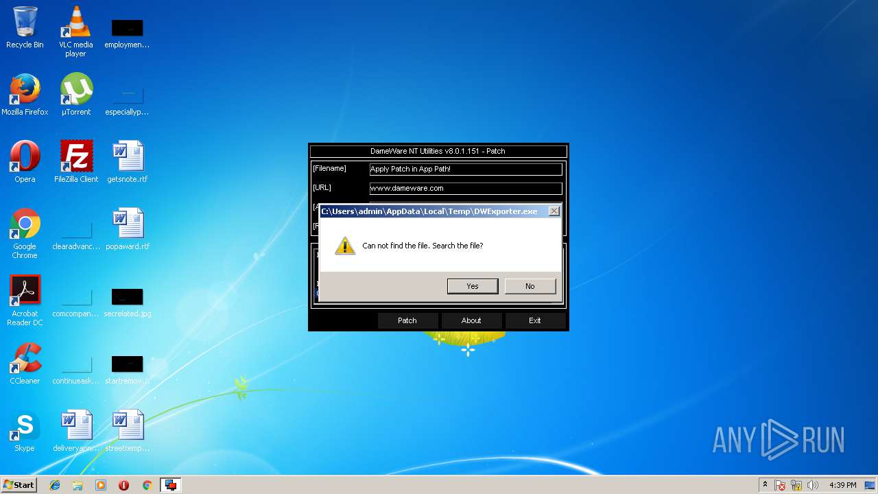Select especiallyp... desktop file

pos(128,101)
